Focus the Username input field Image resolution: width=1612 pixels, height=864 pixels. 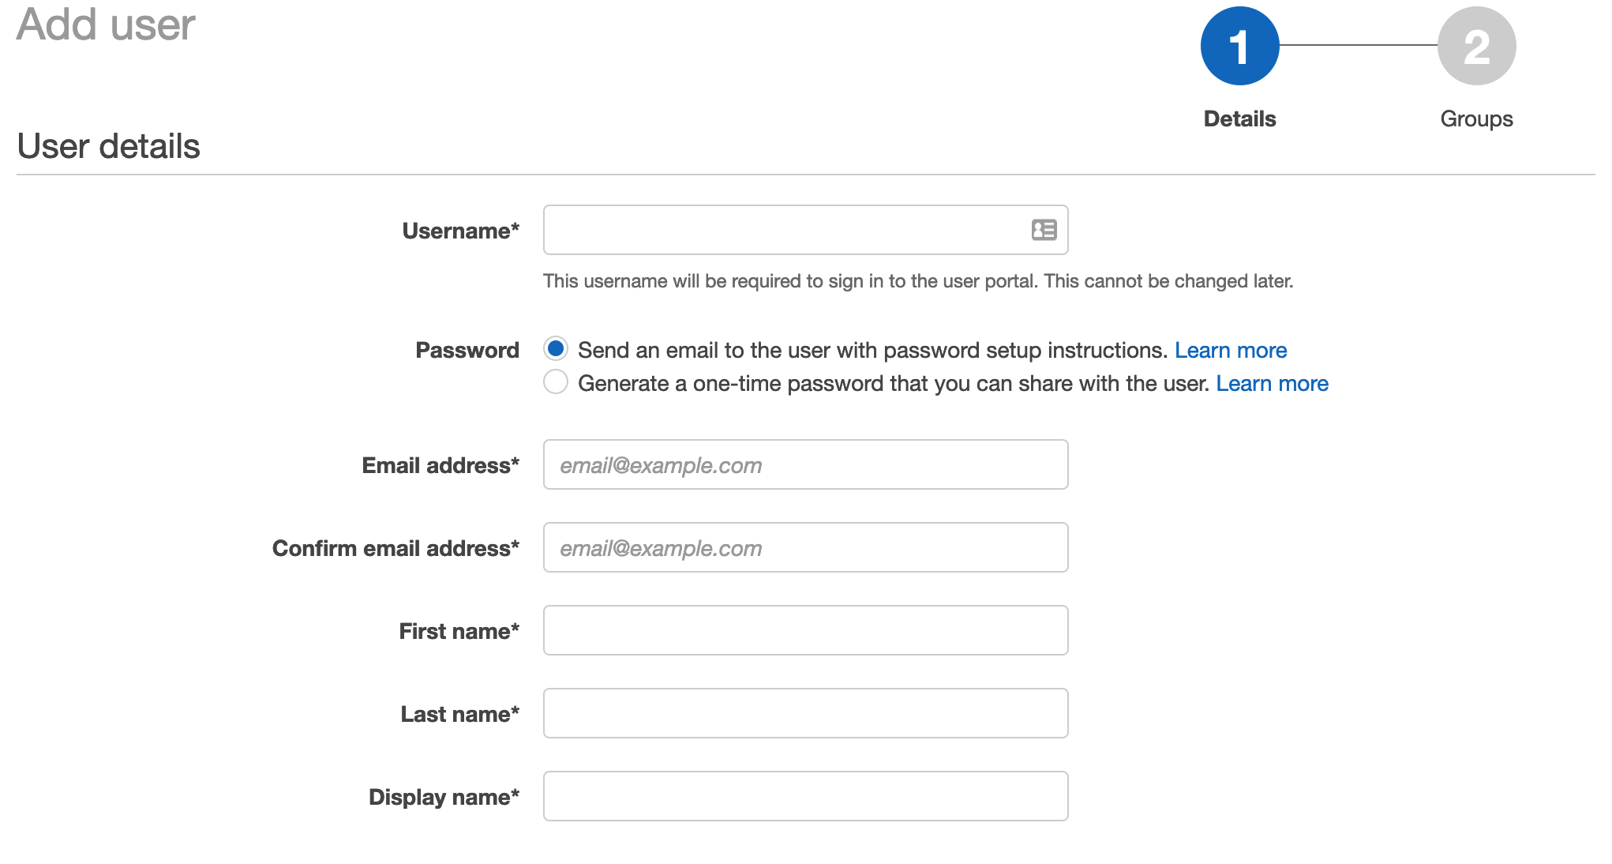(x=805, y=230)
